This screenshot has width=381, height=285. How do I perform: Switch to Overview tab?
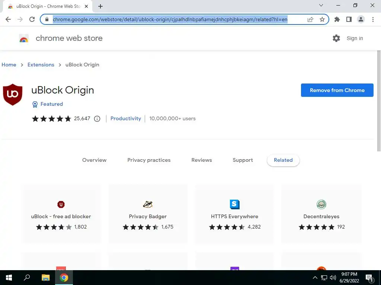[x=94, y=160]
